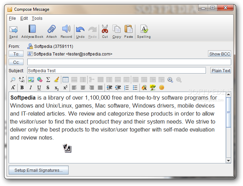Click the find and replace A-to-B icon

pyautogui.click(x=22, y=80)
